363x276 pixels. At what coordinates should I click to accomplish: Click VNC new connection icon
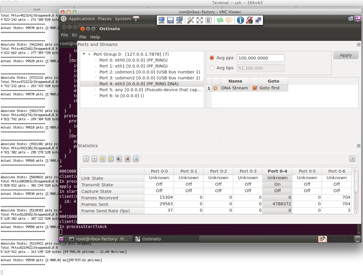[x=162, y=20]
